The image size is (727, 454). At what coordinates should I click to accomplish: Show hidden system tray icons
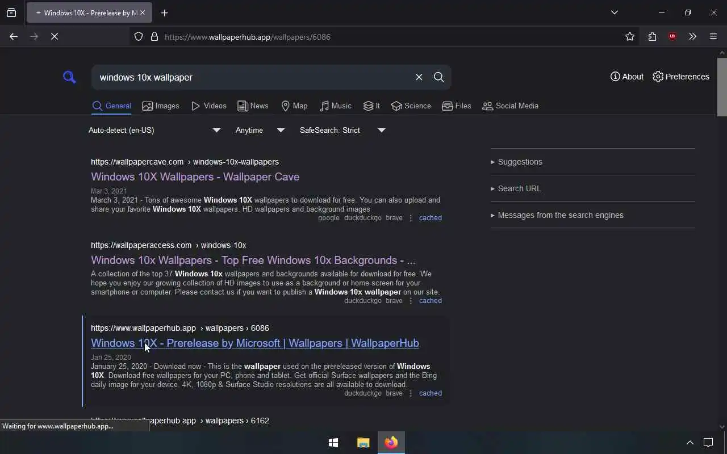coord(690,443)
